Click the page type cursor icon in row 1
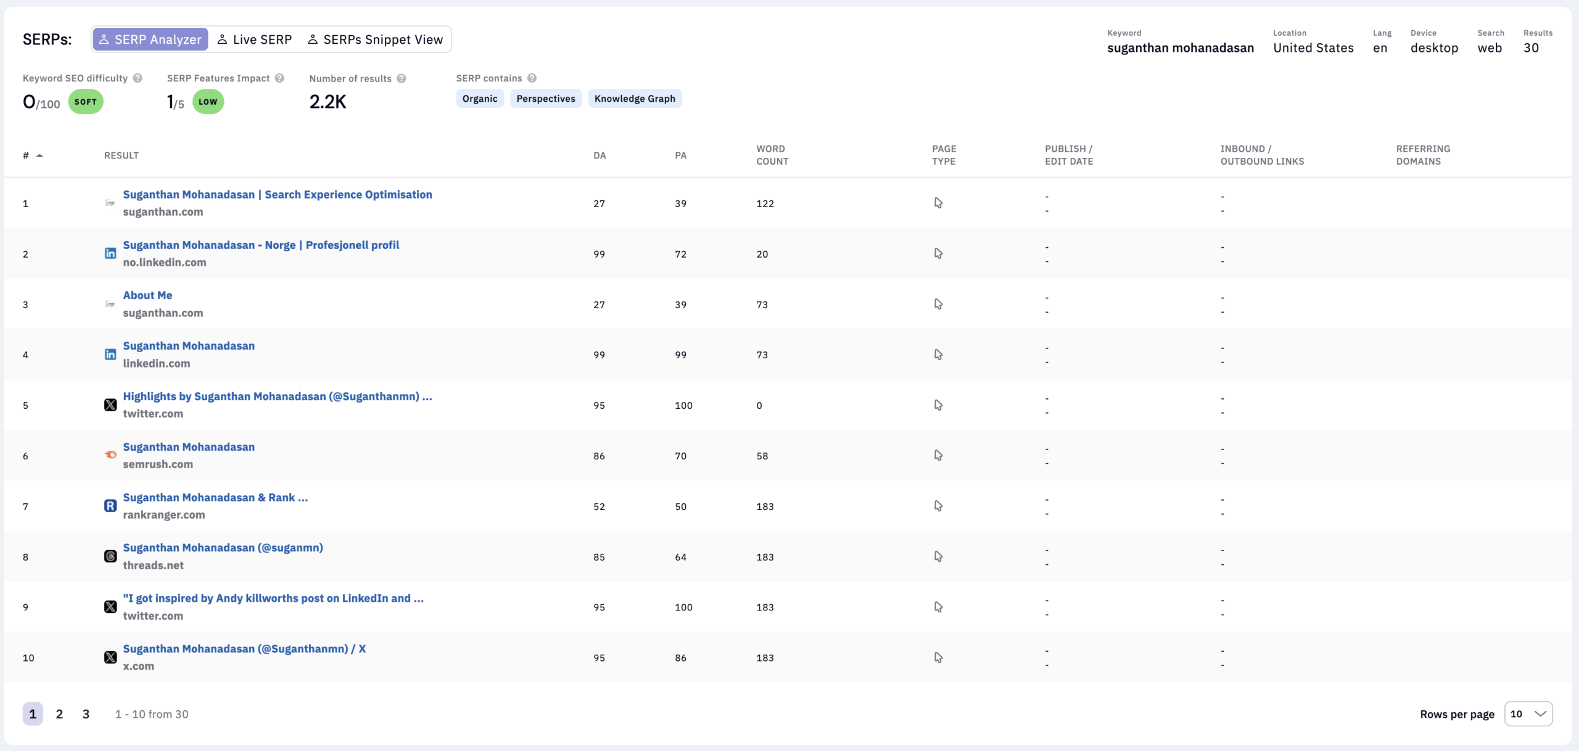Viewport: 1579px width, 751px height. pos(939,202)
